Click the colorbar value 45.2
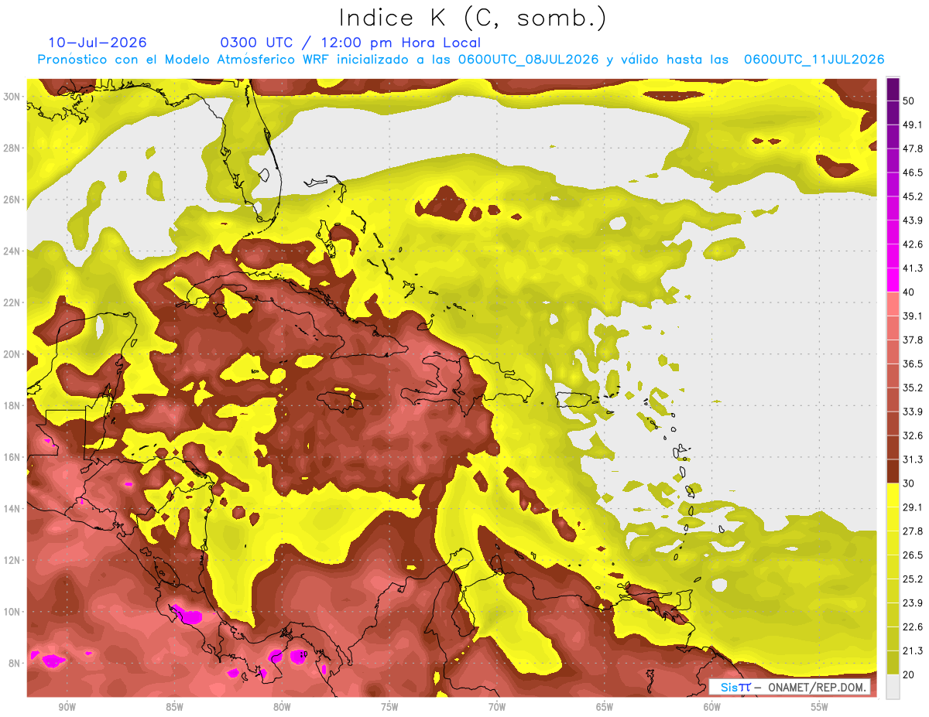929x717 pixels. [913, 196]
